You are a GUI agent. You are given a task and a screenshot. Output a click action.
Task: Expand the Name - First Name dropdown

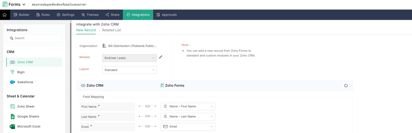click(x=187, y=107)
